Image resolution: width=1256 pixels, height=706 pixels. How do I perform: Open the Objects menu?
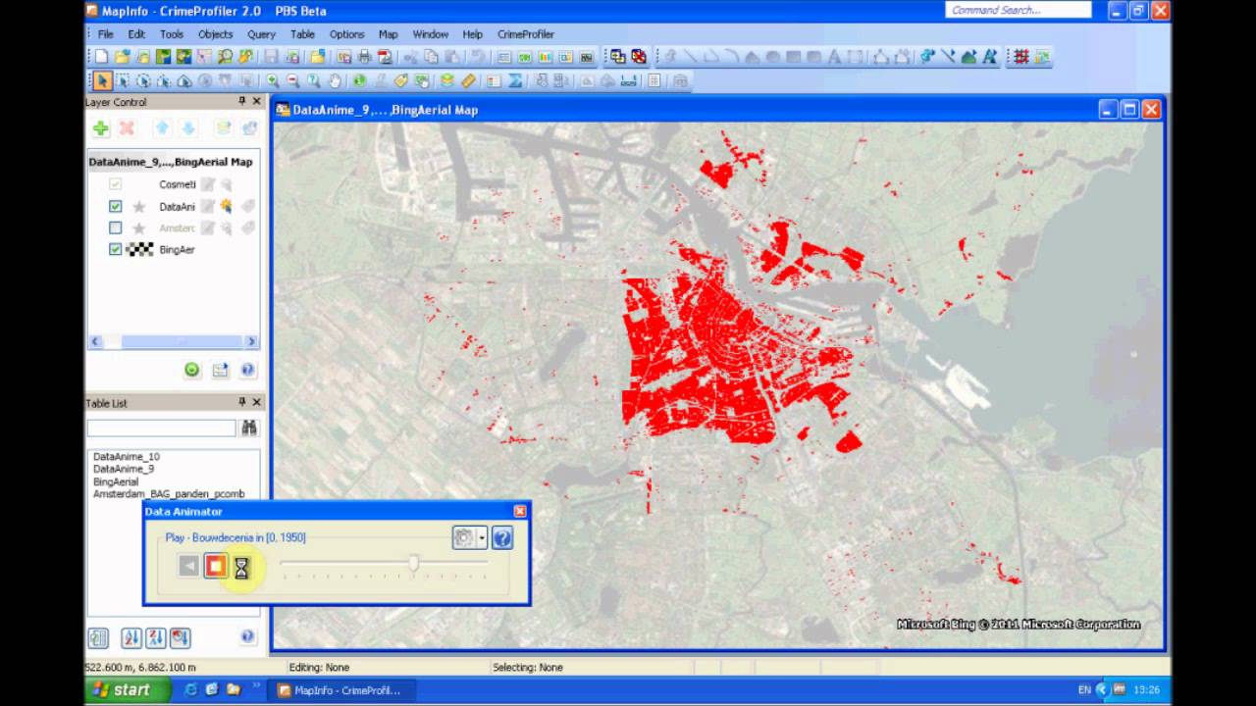[x=215, y=34]
